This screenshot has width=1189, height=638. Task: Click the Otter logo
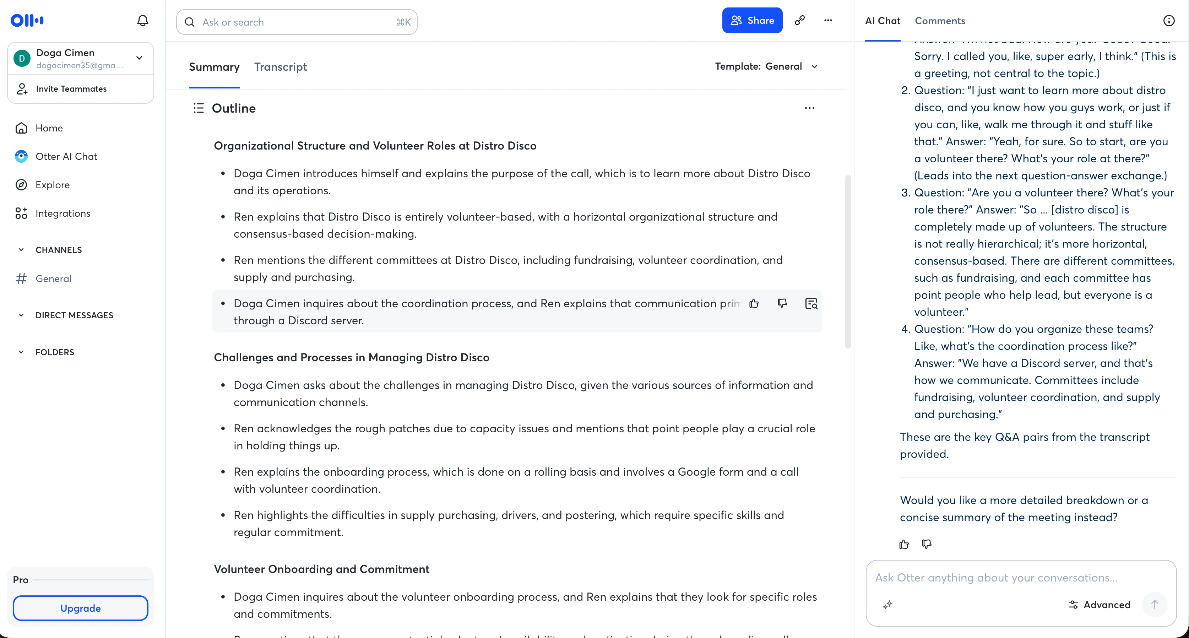click(x=27, y=20)
